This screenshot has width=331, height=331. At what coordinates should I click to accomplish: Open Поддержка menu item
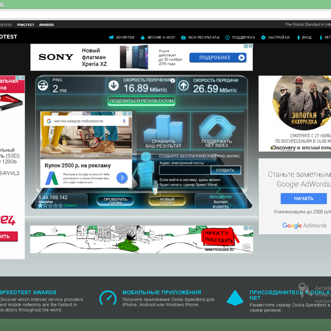244,38
